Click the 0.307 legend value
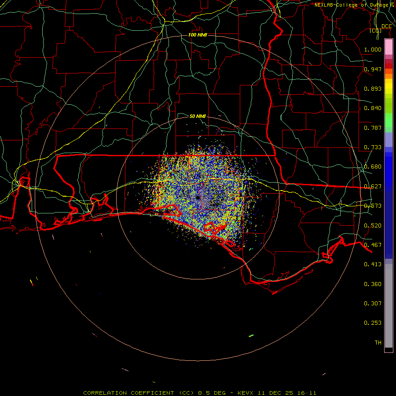This screenshot has height=396, width=396. [373, 303]
